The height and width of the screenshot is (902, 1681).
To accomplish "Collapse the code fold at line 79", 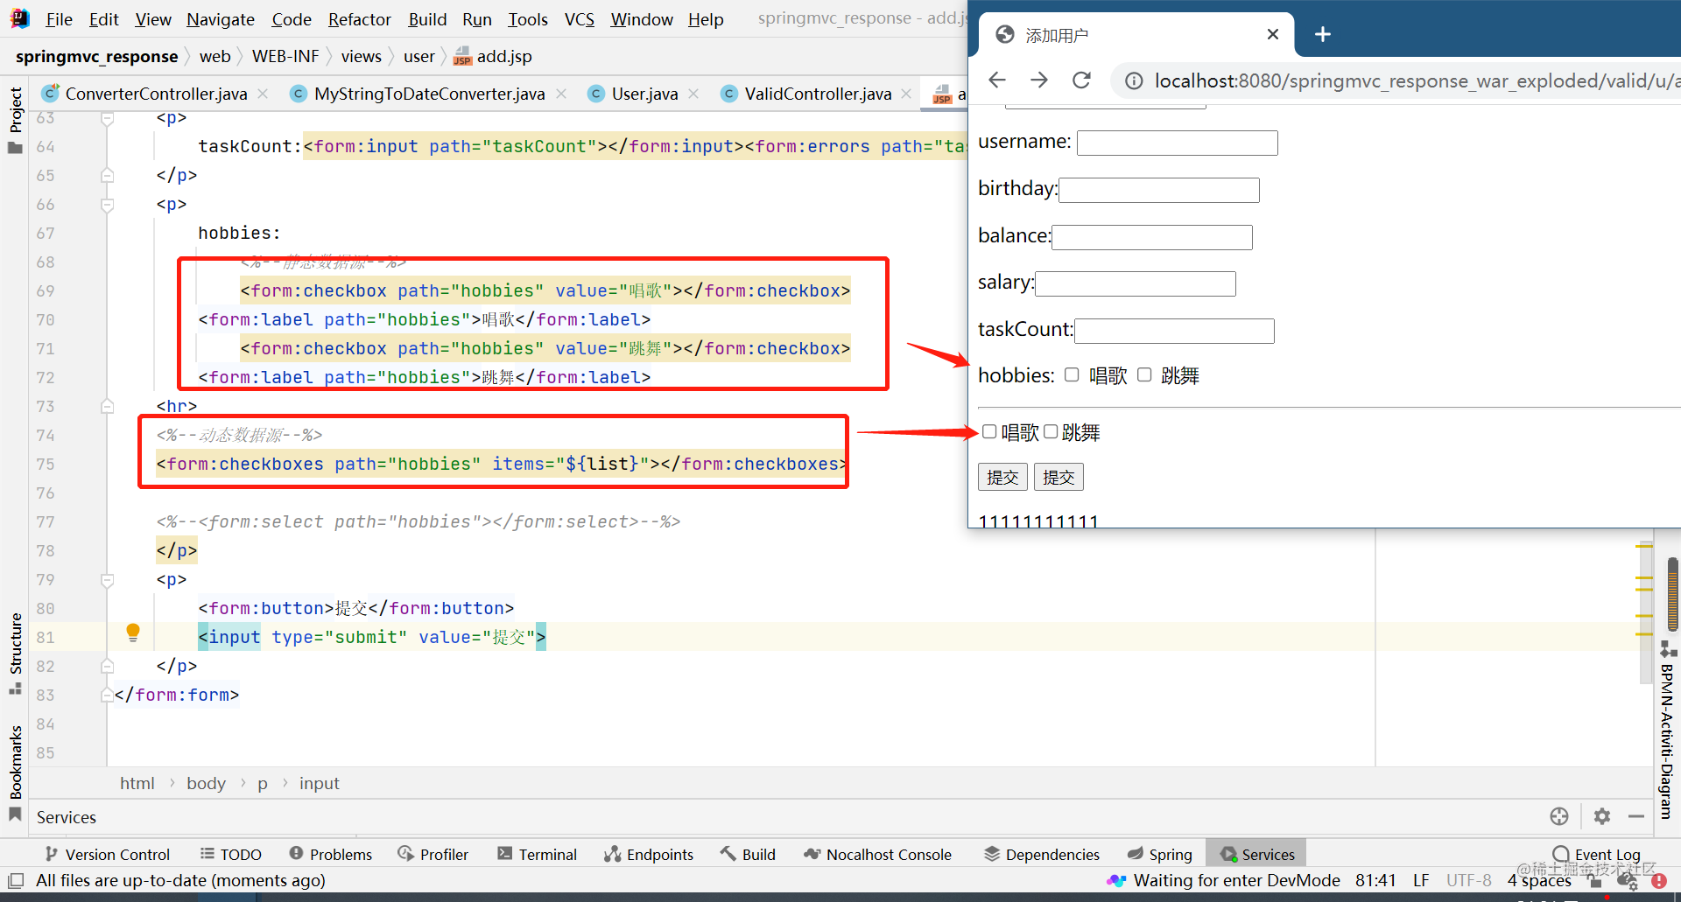I will tap(107, 579).
